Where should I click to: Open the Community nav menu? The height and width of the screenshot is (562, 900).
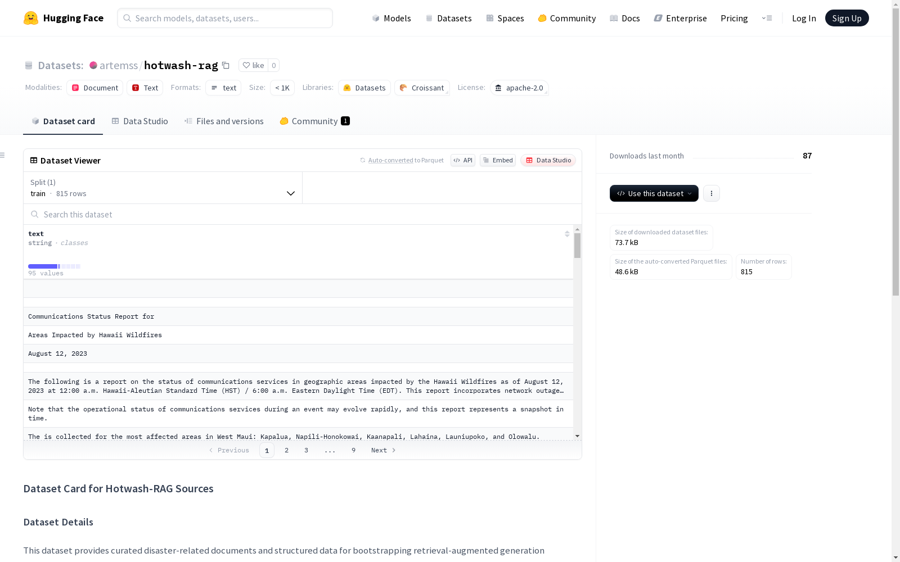(x=567, y=18)
